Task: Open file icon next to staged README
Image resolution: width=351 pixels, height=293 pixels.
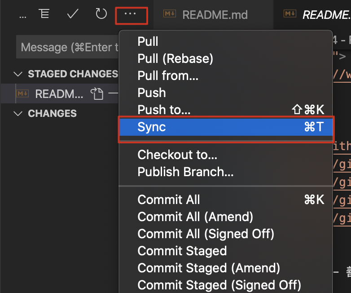Action: coord(97,94)
